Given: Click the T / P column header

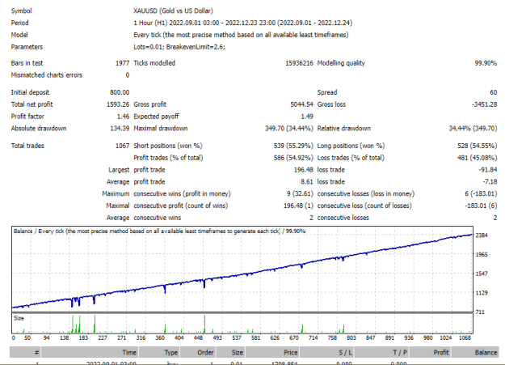Looking at the screenshot, I should 381,352.
